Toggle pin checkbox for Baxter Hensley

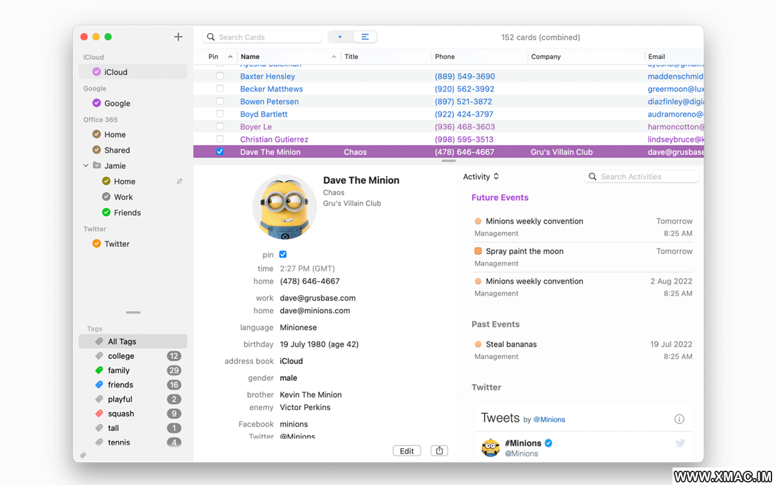coord(220,76)
